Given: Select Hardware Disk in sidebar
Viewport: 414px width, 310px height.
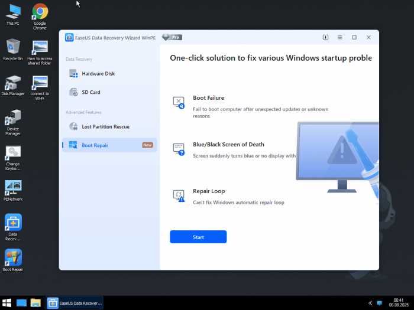Looking at the screenshot, I should click(x=109, y=74).
